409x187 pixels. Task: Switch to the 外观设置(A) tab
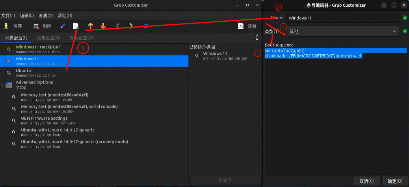tap(81, 38)
